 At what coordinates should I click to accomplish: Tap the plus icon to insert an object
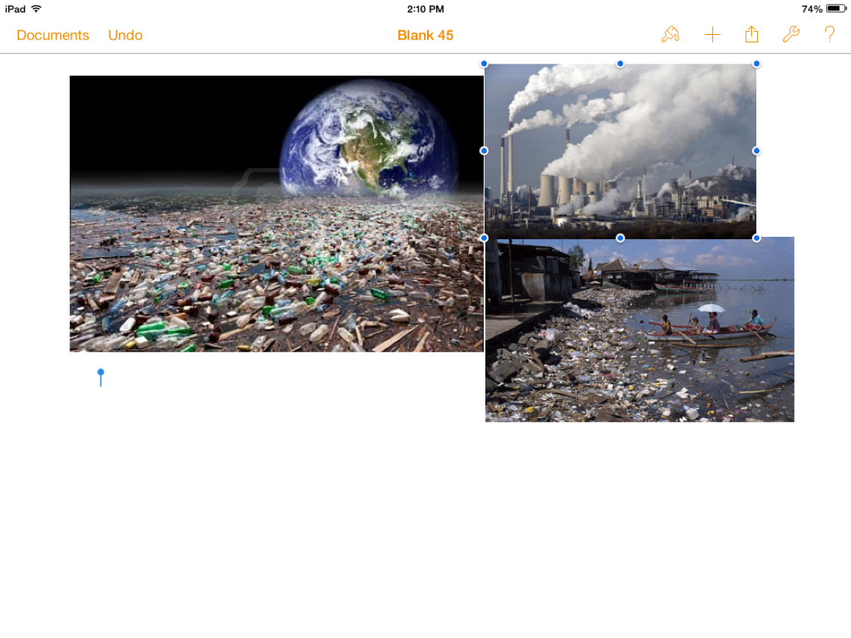[712, 35]
